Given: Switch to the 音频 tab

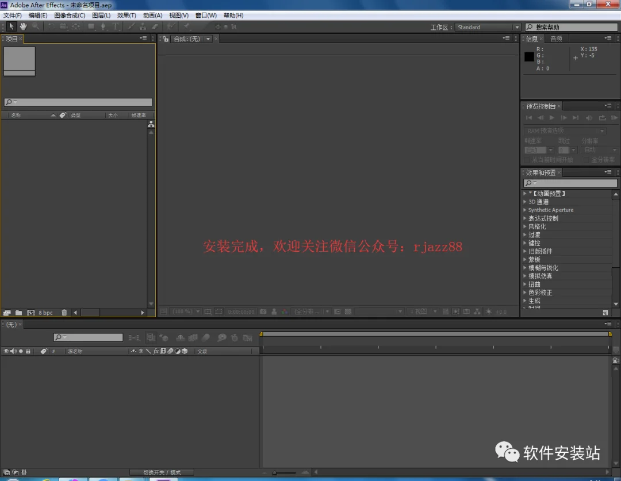Looking at the screenshot, I should (556, 39).
